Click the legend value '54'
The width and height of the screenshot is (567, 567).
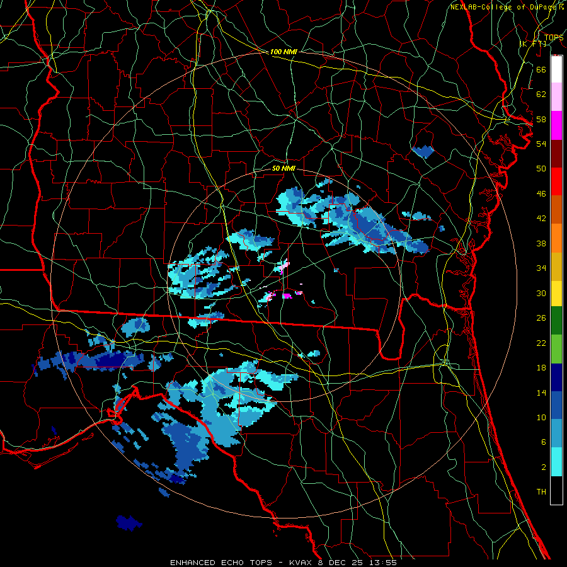pos(541,144)
